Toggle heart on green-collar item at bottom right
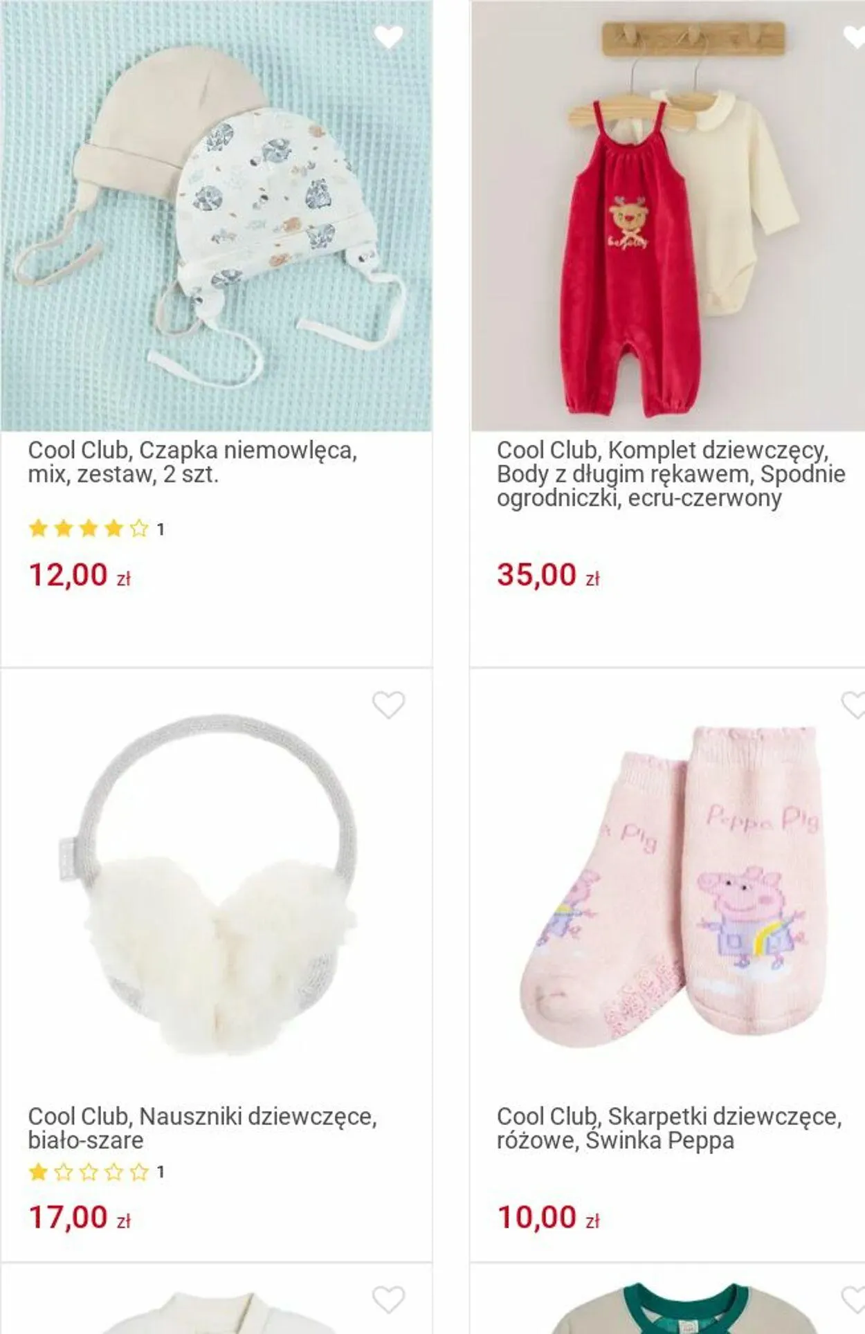 click(854, 1299)
